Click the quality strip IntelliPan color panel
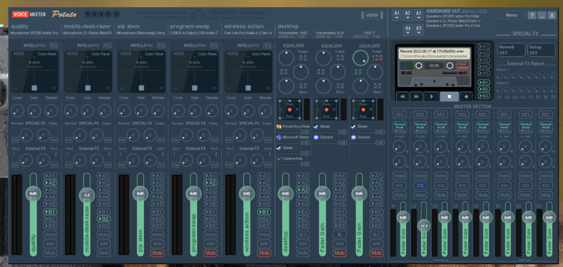Image resolution: width=563 pixels, height=267 pixels. 34,71
